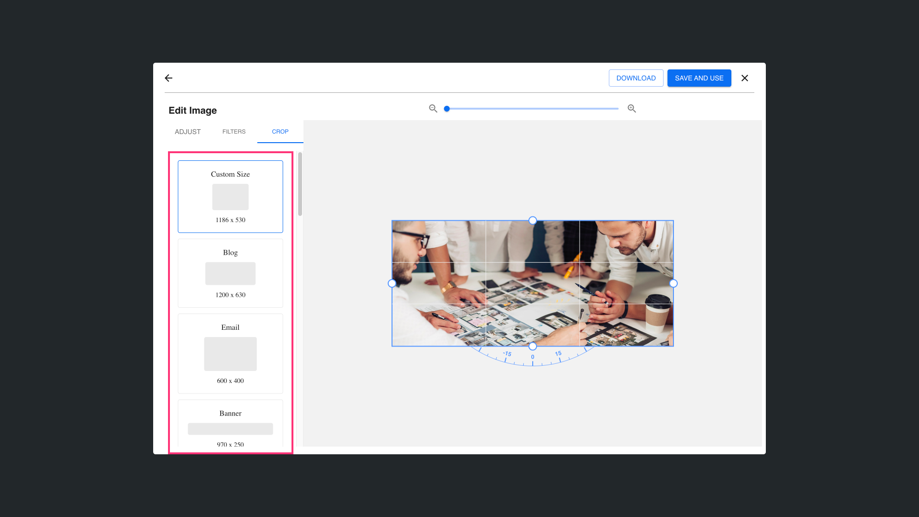Select the Crop tab
Viewport: 919px width, 517px height.
pyautogui.click(x=280, y=132)
